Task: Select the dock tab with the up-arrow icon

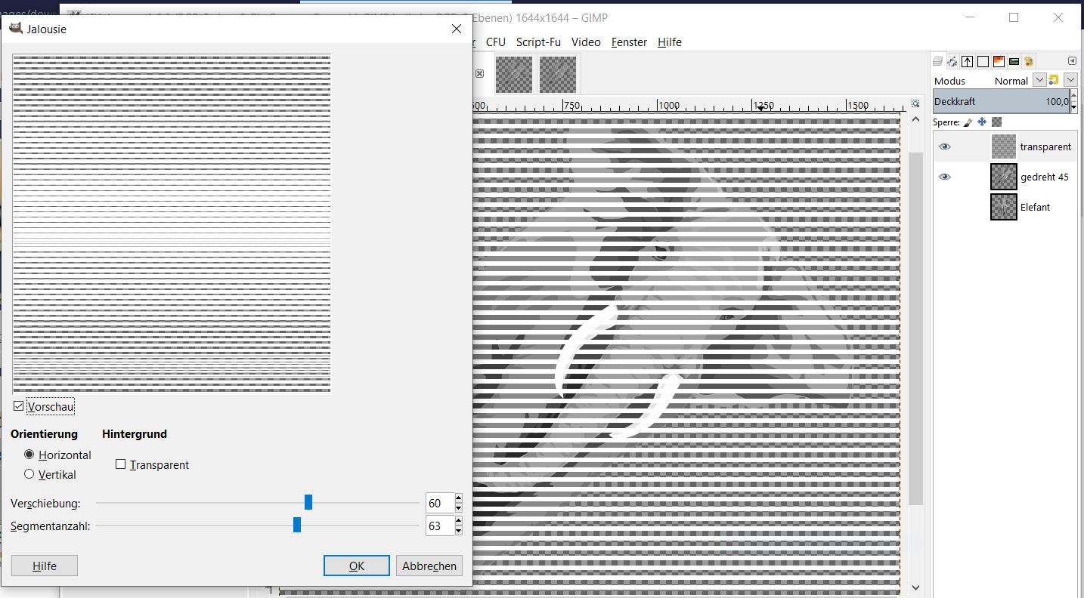Action: 968,61
